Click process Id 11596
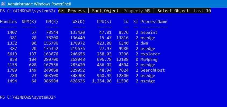The height and width of the screenshot is (107, 227). click(122, 81)
